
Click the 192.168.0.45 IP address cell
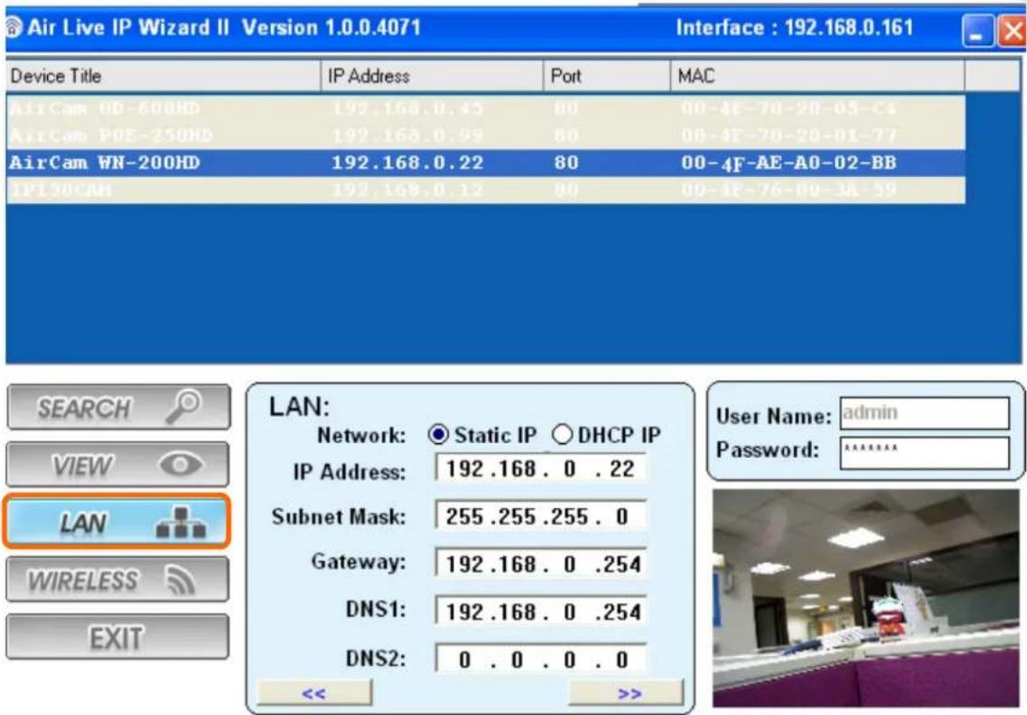[407, 108]
